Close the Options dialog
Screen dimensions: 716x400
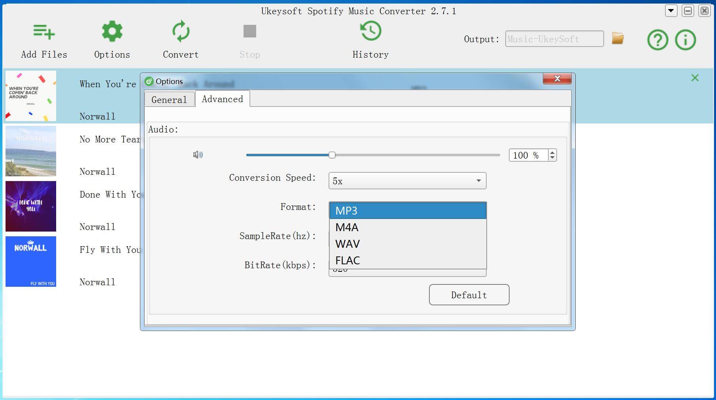tap(557, 79)
